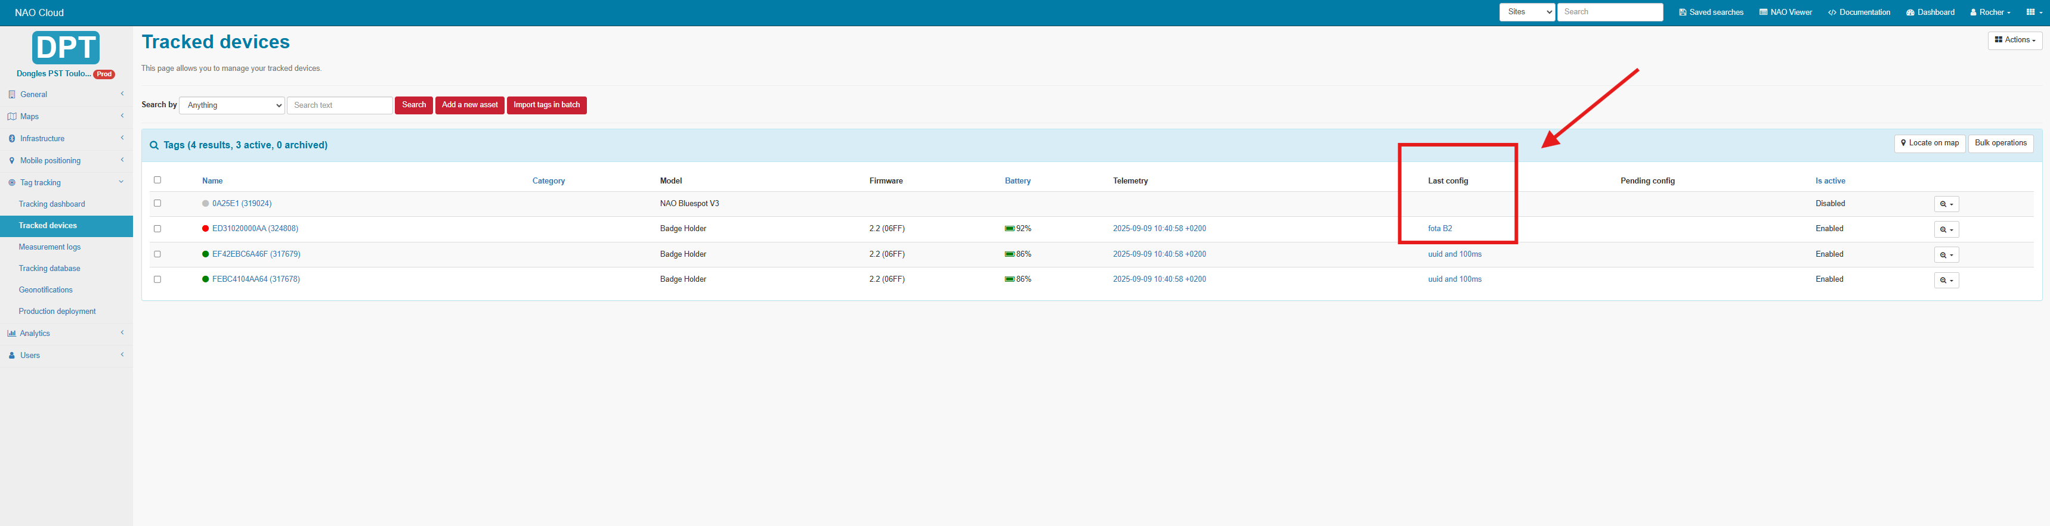Viewport: 2050px width, 526px height.
Task: Click the red status dot of ED31020000AA
Action: point(205,229)
